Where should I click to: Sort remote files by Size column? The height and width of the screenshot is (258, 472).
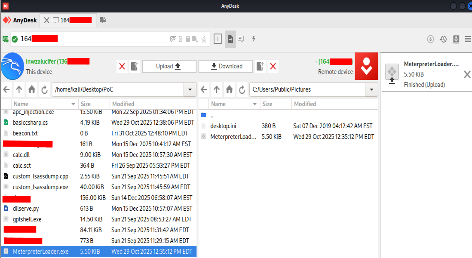276,104
